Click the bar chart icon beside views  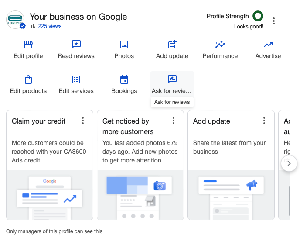33,26
